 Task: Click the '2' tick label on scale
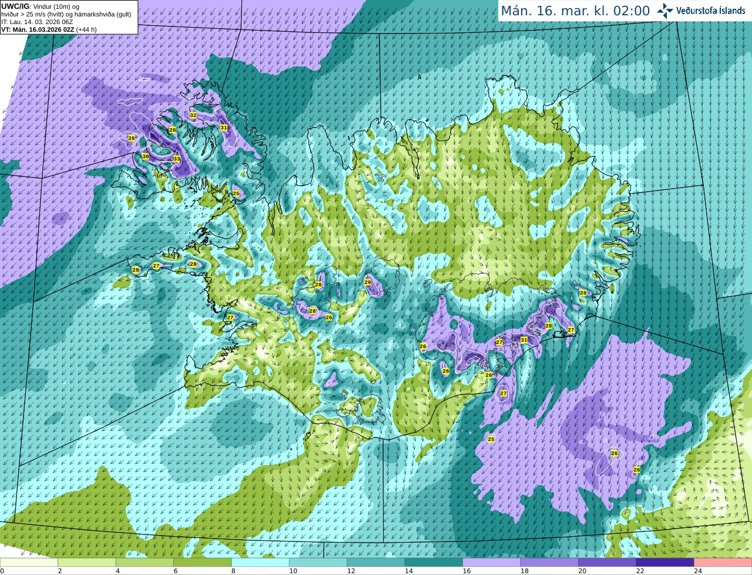click(x=60, y=571)
